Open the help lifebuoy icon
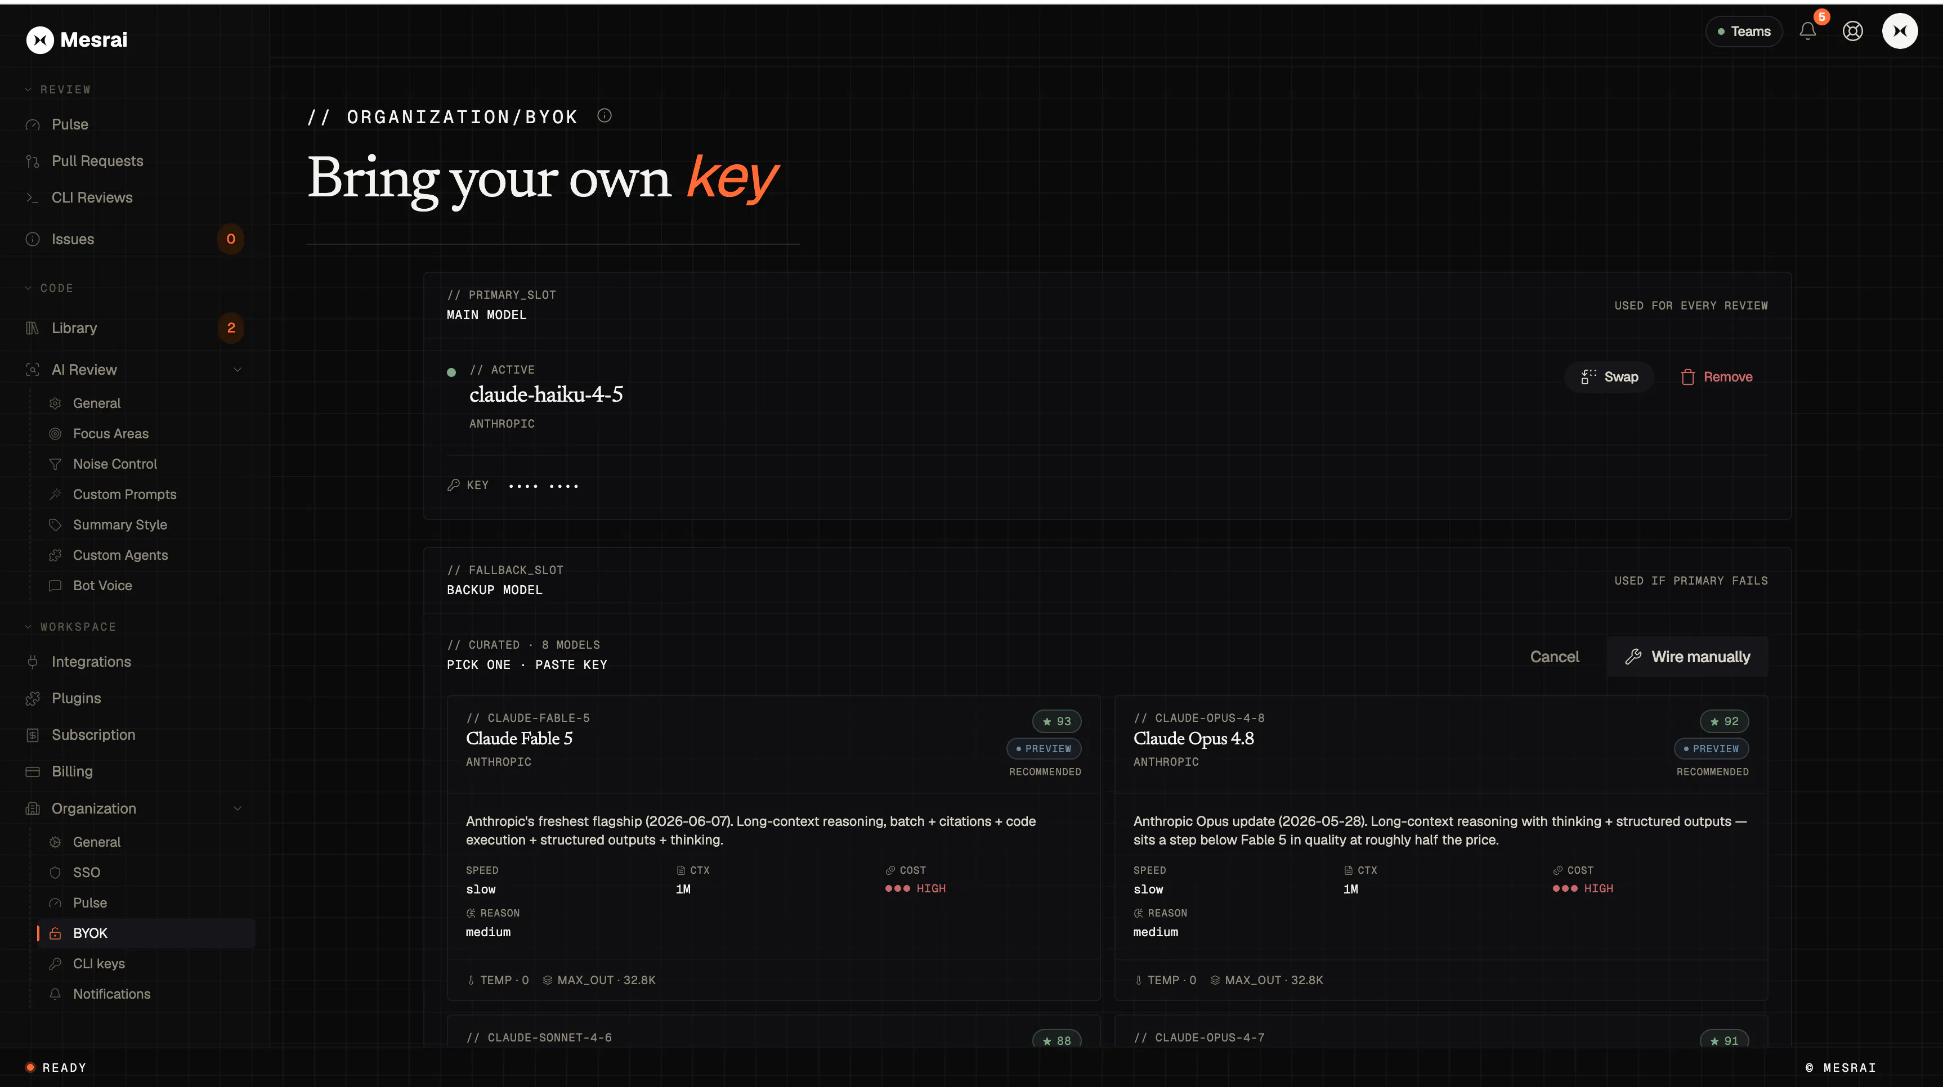Image resolution: width=1943 pixels, height=1087 pixels. (x=1854, y=31)
